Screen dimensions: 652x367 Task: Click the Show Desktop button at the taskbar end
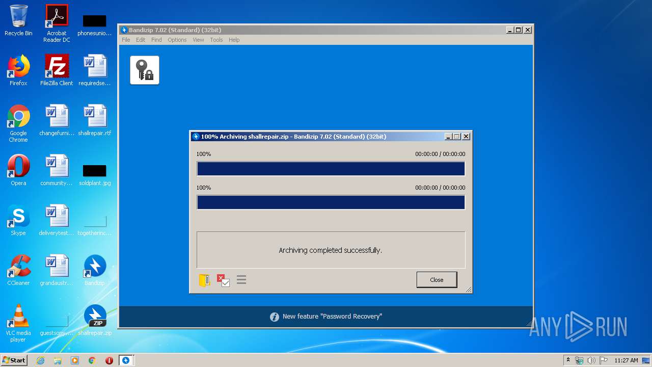[646, 360]
